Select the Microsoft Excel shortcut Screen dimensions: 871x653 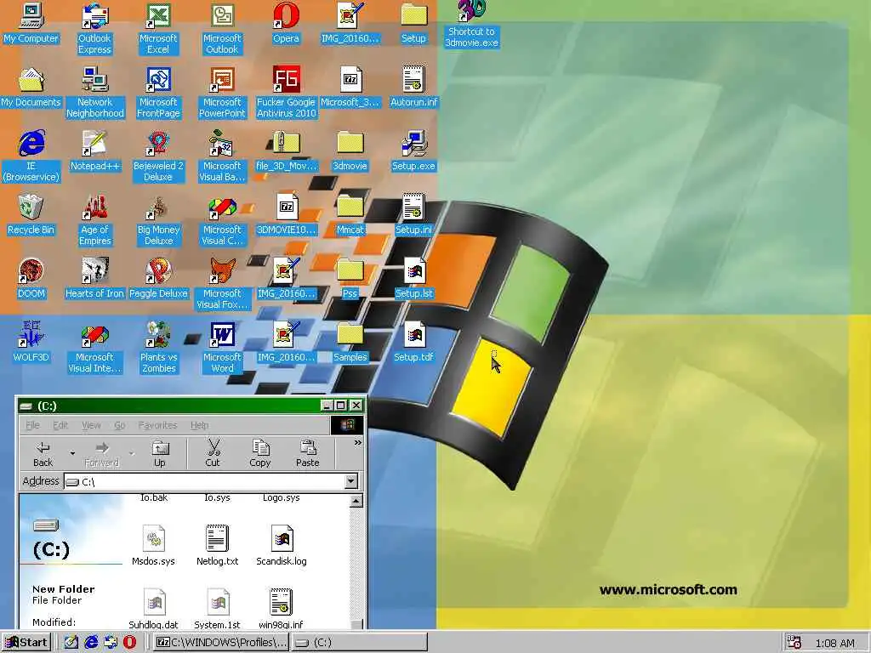point(158,28)
